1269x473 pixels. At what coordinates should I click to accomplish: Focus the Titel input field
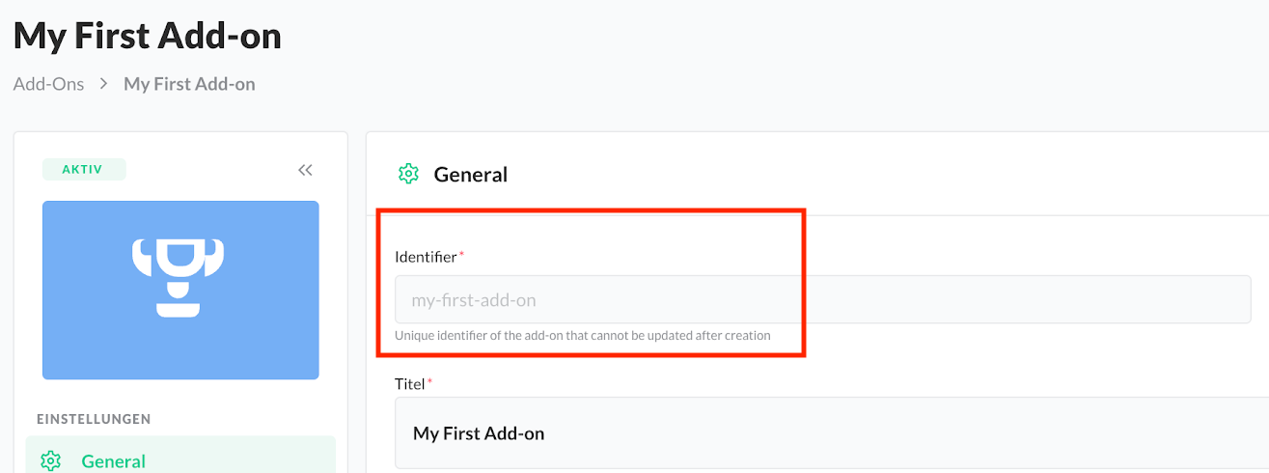coord(830,433)
